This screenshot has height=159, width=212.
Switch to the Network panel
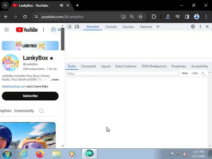click(146, 27)
